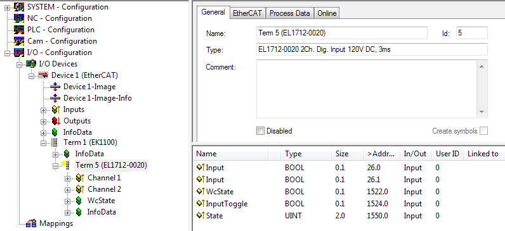Select Mappings in the tree
The height and width of the screenshot is (231, 505).
tap(56, 223)
